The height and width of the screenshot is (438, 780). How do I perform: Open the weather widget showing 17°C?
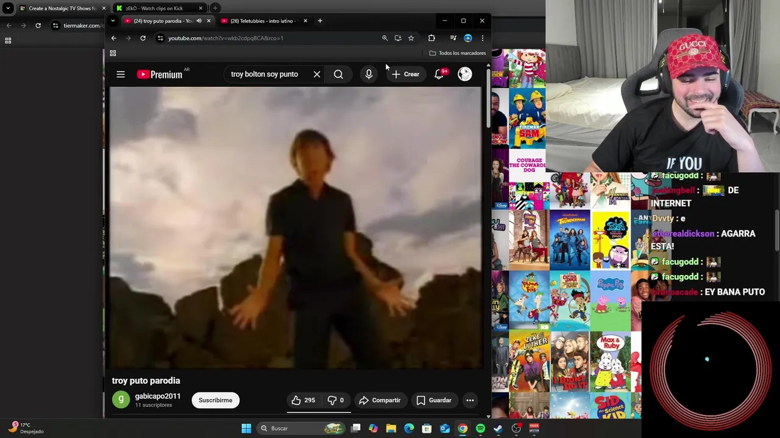[24, 428]
